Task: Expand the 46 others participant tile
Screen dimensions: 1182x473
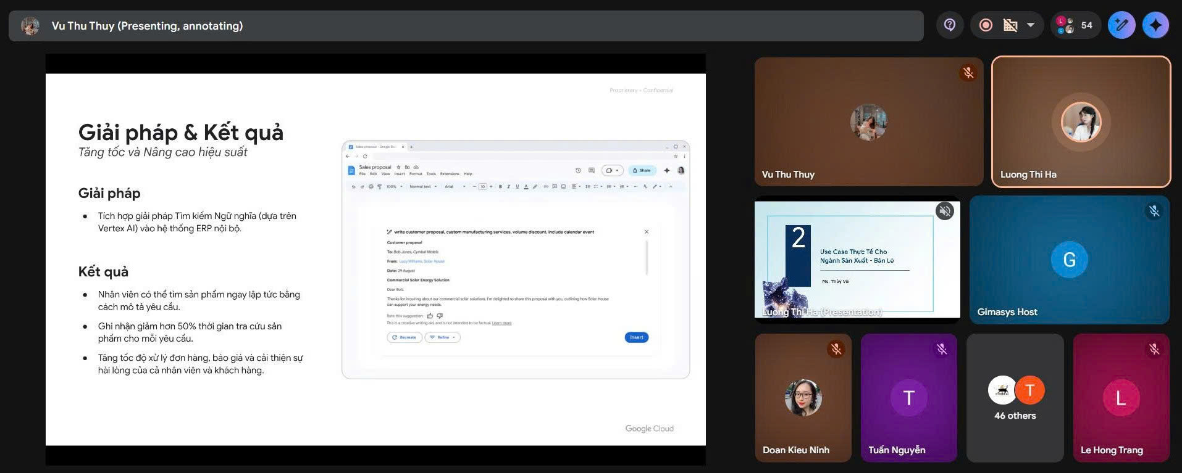Action: click(x=1015, y=398)
